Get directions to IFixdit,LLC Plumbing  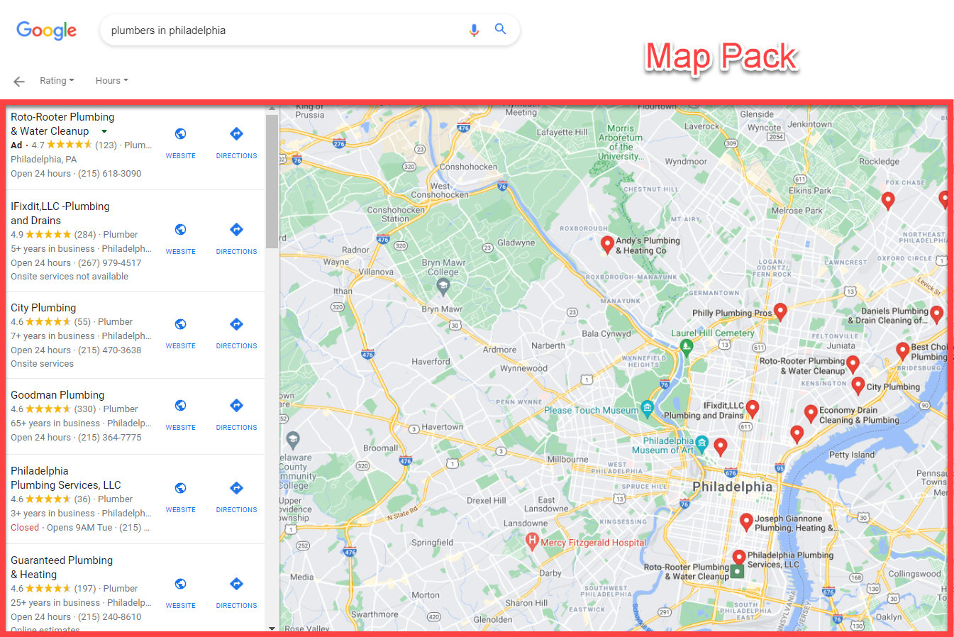(236, 230)
